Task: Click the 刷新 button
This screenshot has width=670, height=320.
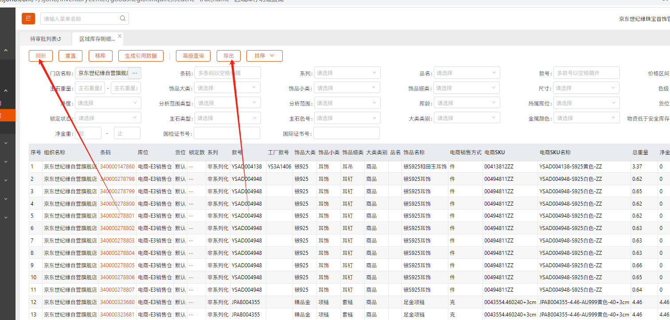Action: [41, 56]
